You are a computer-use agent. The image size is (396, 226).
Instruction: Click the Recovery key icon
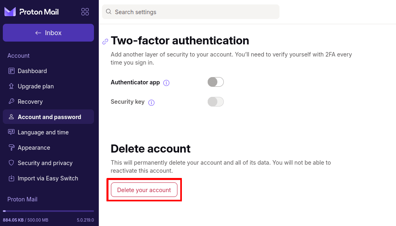click(11, 102)
